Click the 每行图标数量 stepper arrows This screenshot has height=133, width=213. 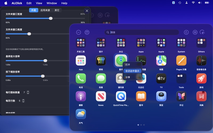click(28, 92)
